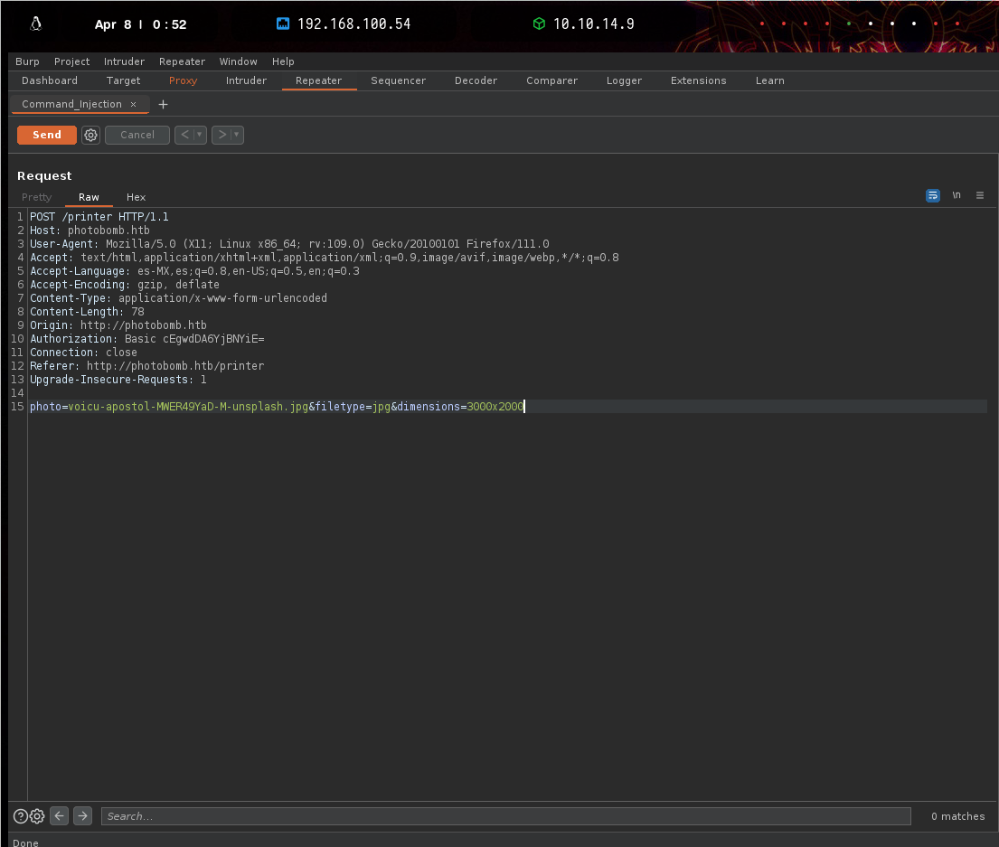Image resolution: width=999 pixels, height=847 pixels.
Task: Close the Command_Injection tab
Action: [133, 104]
